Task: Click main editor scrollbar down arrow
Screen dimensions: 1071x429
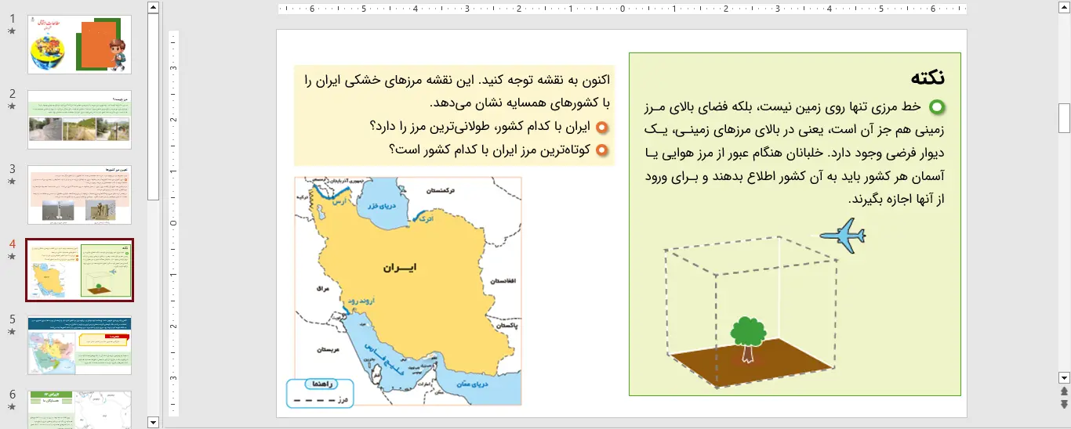Action: pyautogui.click(x=1064, y=377)
